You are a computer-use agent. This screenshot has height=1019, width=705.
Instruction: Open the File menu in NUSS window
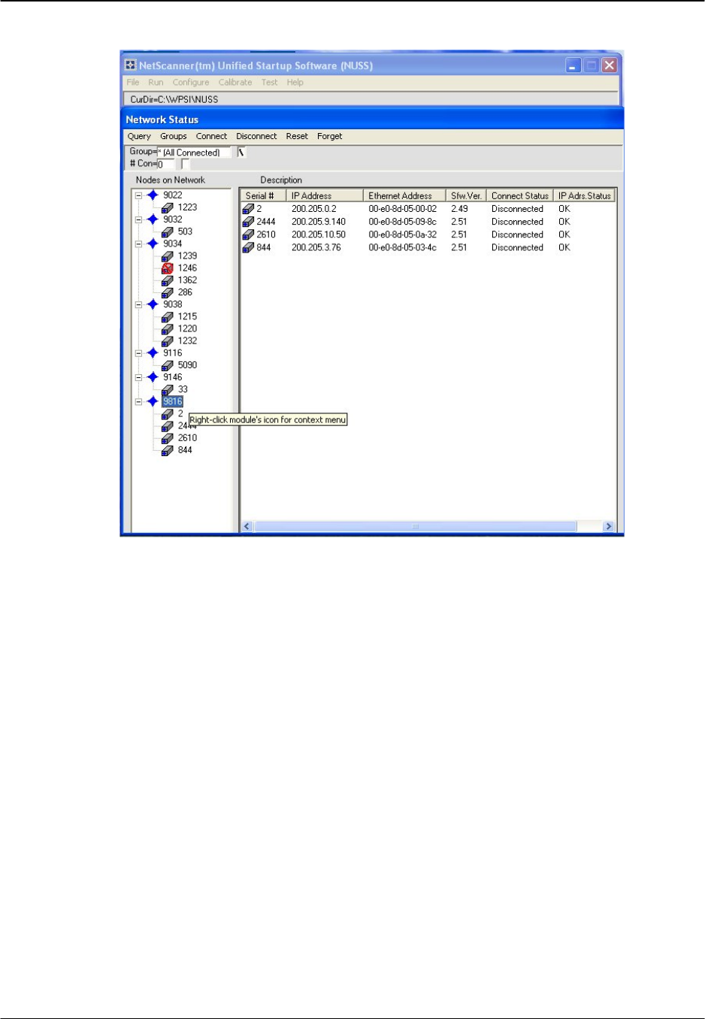[x=133, y=83]
